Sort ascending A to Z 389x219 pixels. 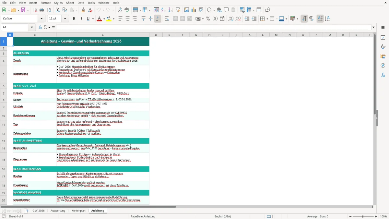click(164, 10)
